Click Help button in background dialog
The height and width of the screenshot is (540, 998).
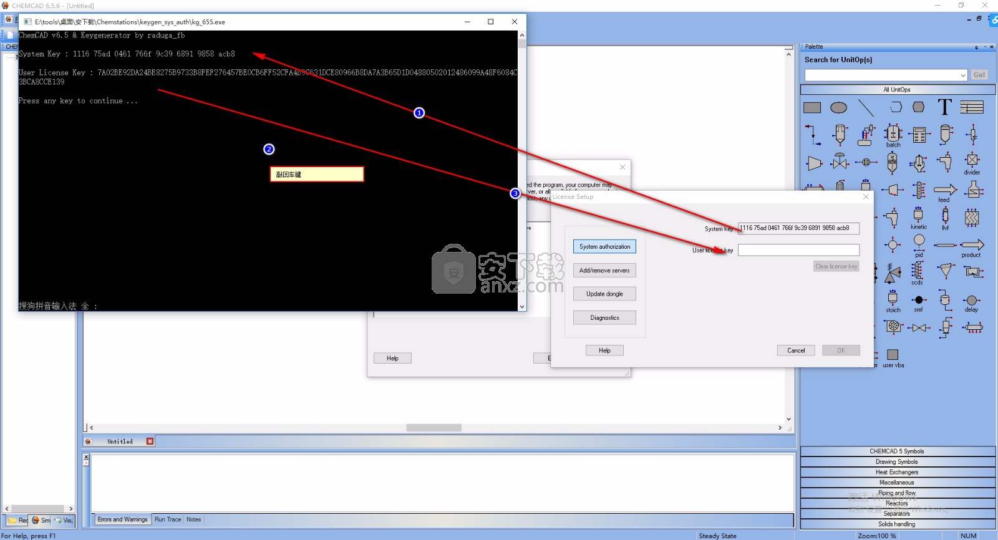tap(392, 358)
